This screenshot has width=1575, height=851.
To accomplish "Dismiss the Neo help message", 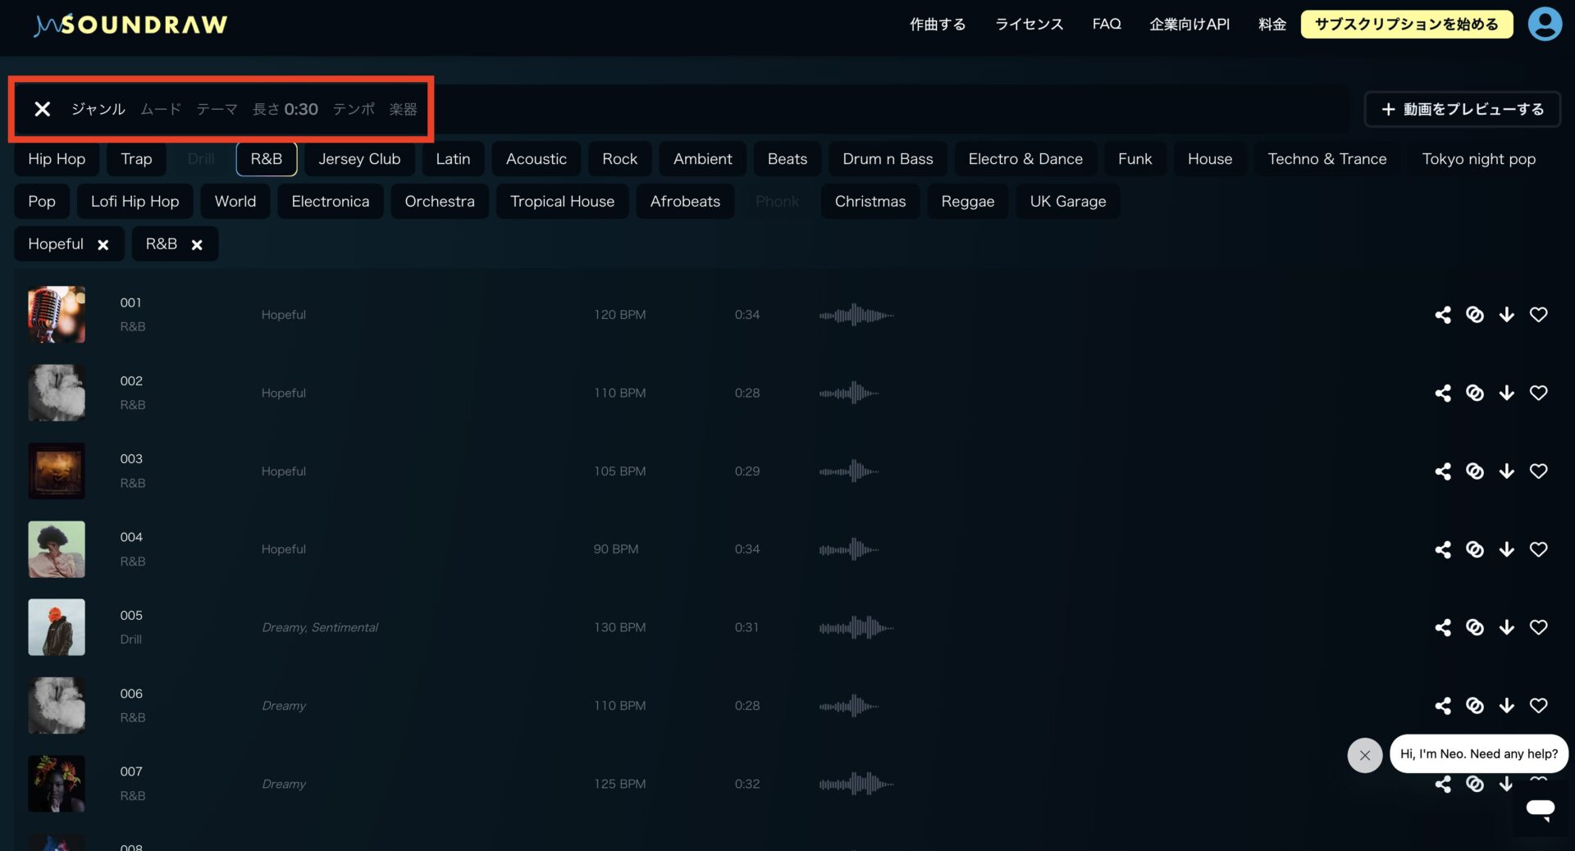I will [x=1364, y=755].
